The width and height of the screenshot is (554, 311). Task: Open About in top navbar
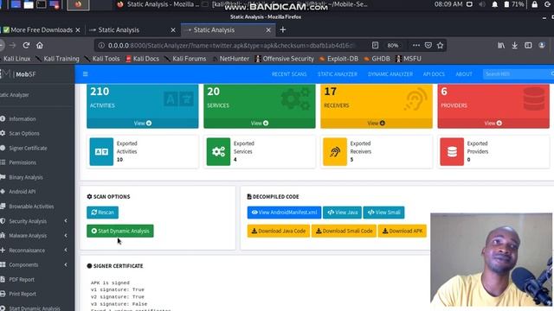(464, 74)
